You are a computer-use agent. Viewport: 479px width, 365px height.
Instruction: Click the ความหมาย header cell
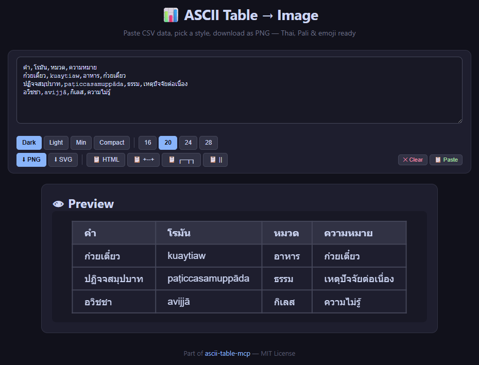pyautogui.click(x=360, y=233)
